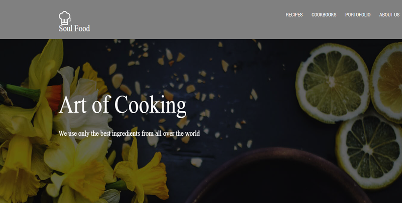Click the Art of Cooking heading
The width and height of the screenshot is (402, 203).
122,105
